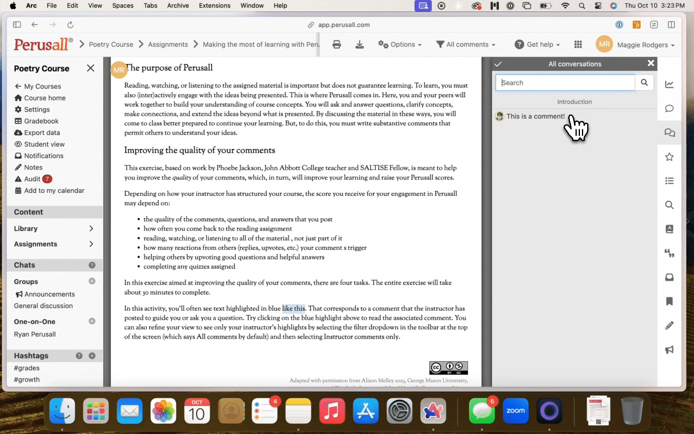694x434 pixels.
Task: Open the Options dropdown
Action: [x=400, y=45]
